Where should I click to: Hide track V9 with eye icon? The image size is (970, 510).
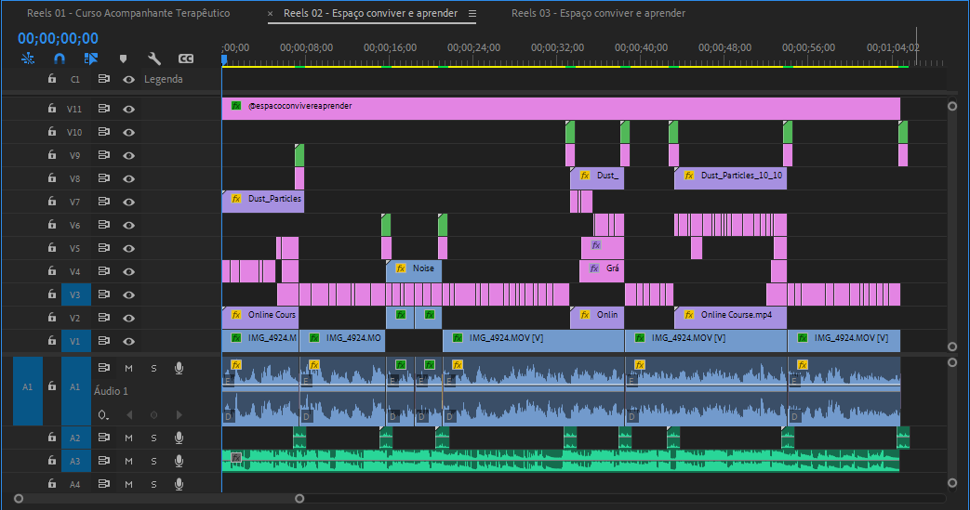tap(128, 155)
